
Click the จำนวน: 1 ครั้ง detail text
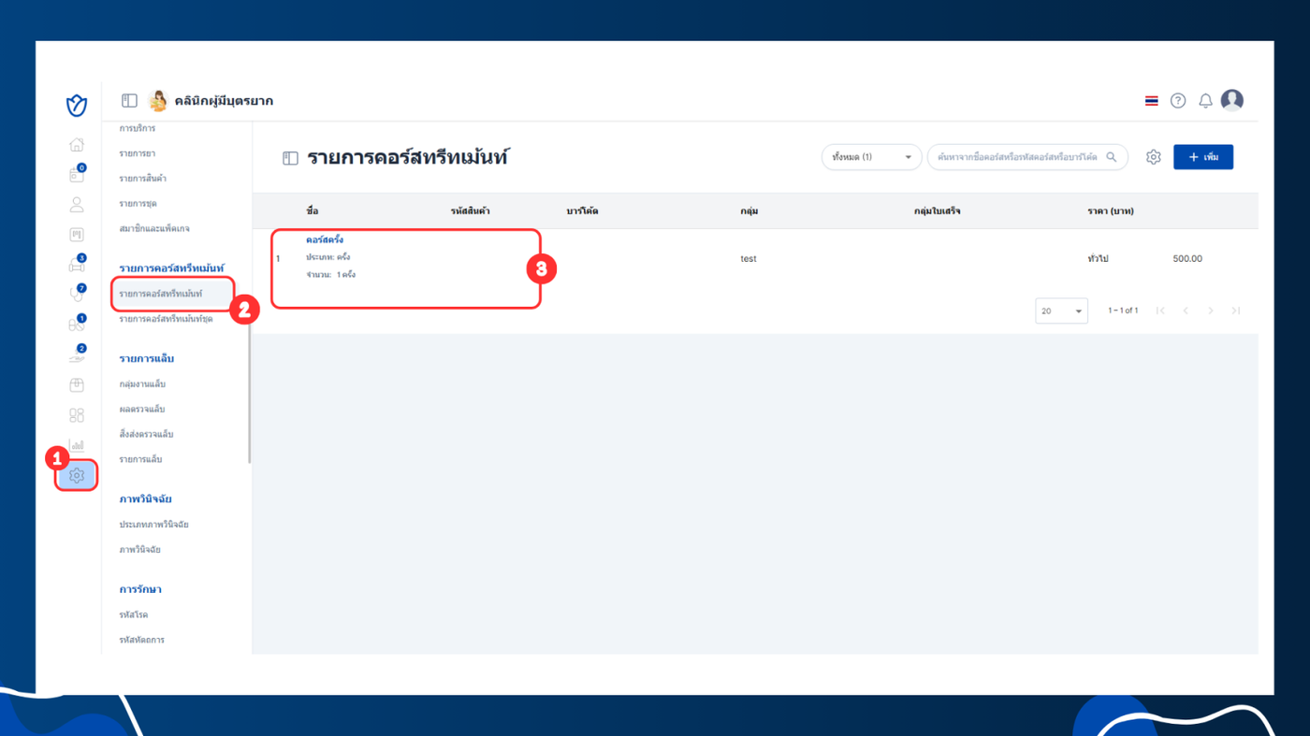[x=331, y=275]
